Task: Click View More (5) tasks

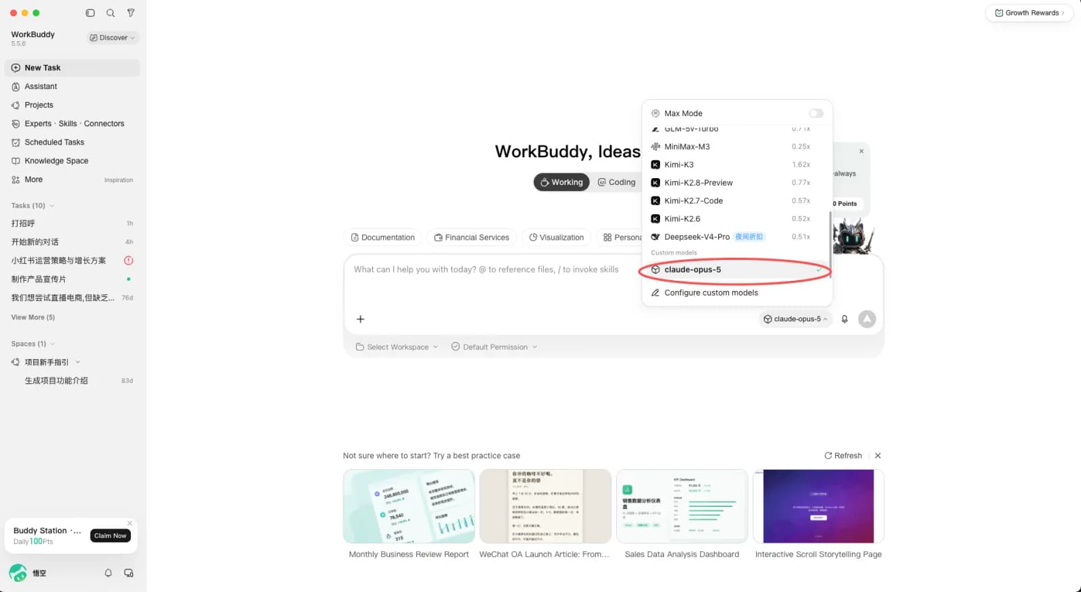Action: (33, 317)
